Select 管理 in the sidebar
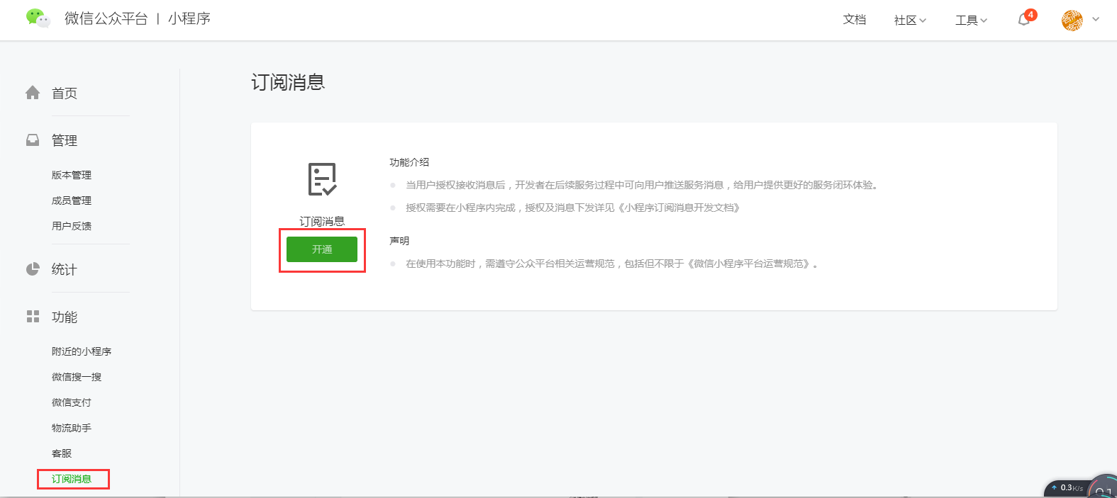The width and height of the screenshot is (1117, 498). [65, 140]
